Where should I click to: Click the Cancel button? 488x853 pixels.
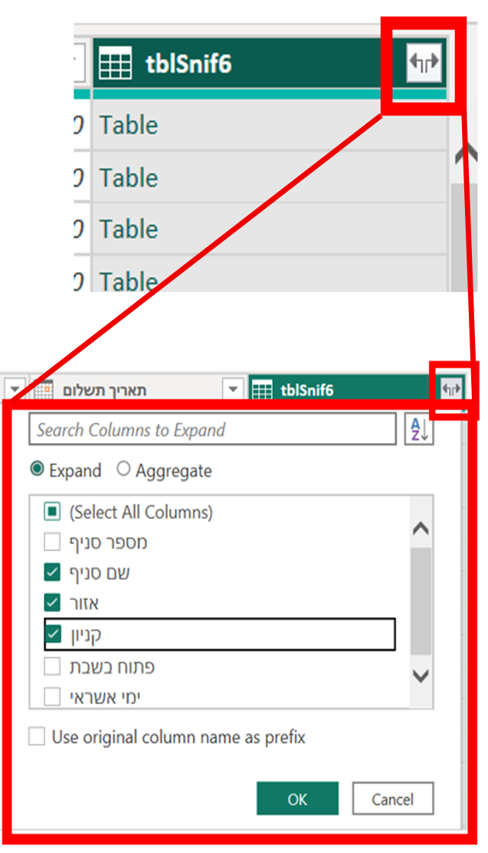coord(393,799)
